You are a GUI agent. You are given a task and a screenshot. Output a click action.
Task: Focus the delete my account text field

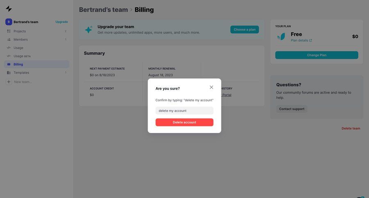click(184, 110)
